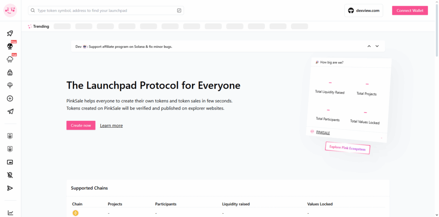439x217 pixels.
Task: Show previous announcement with up chevron
Action: (369, 46)
